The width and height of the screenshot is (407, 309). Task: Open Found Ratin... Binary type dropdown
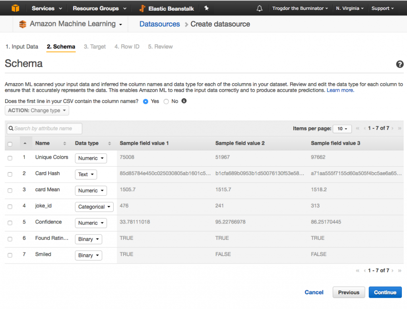point(89,239)
